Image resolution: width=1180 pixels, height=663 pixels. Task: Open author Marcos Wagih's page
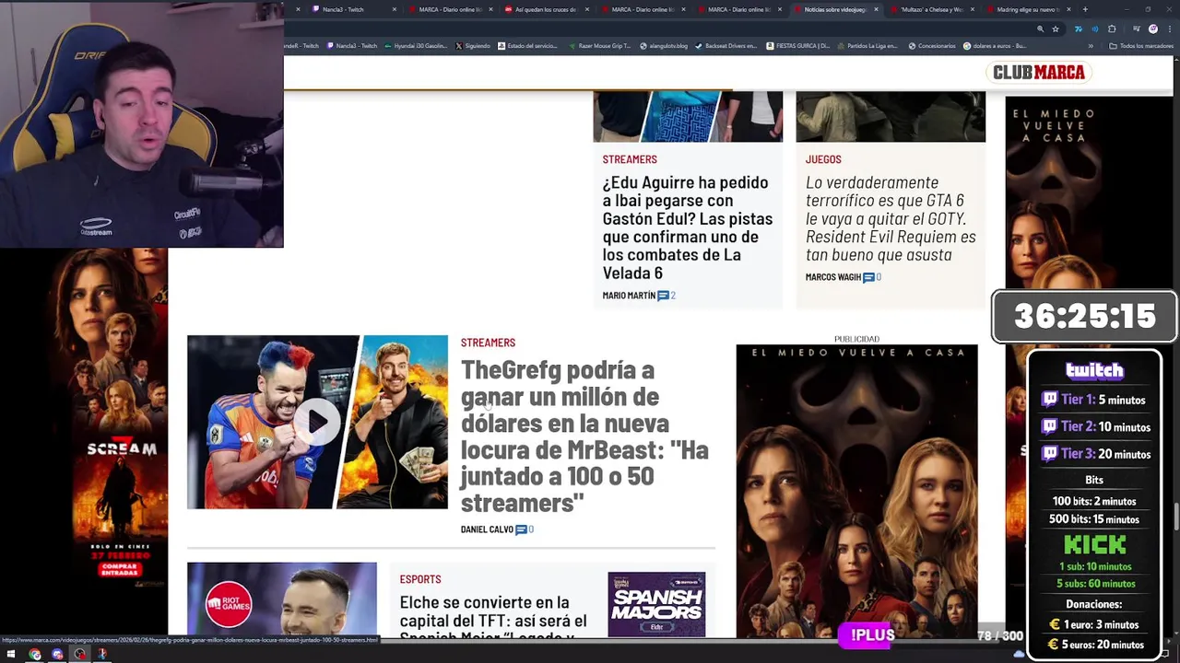832,277
